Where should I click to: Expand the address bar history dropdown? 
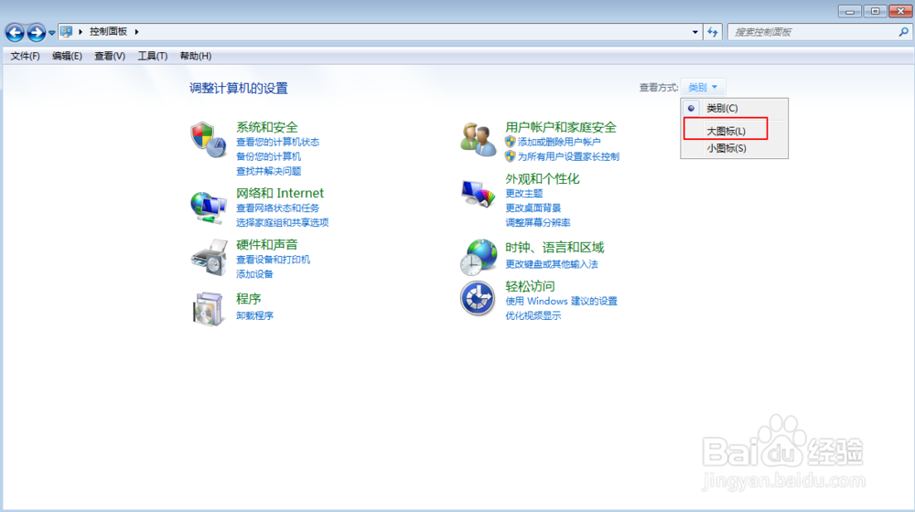click(x=695, y=32)
